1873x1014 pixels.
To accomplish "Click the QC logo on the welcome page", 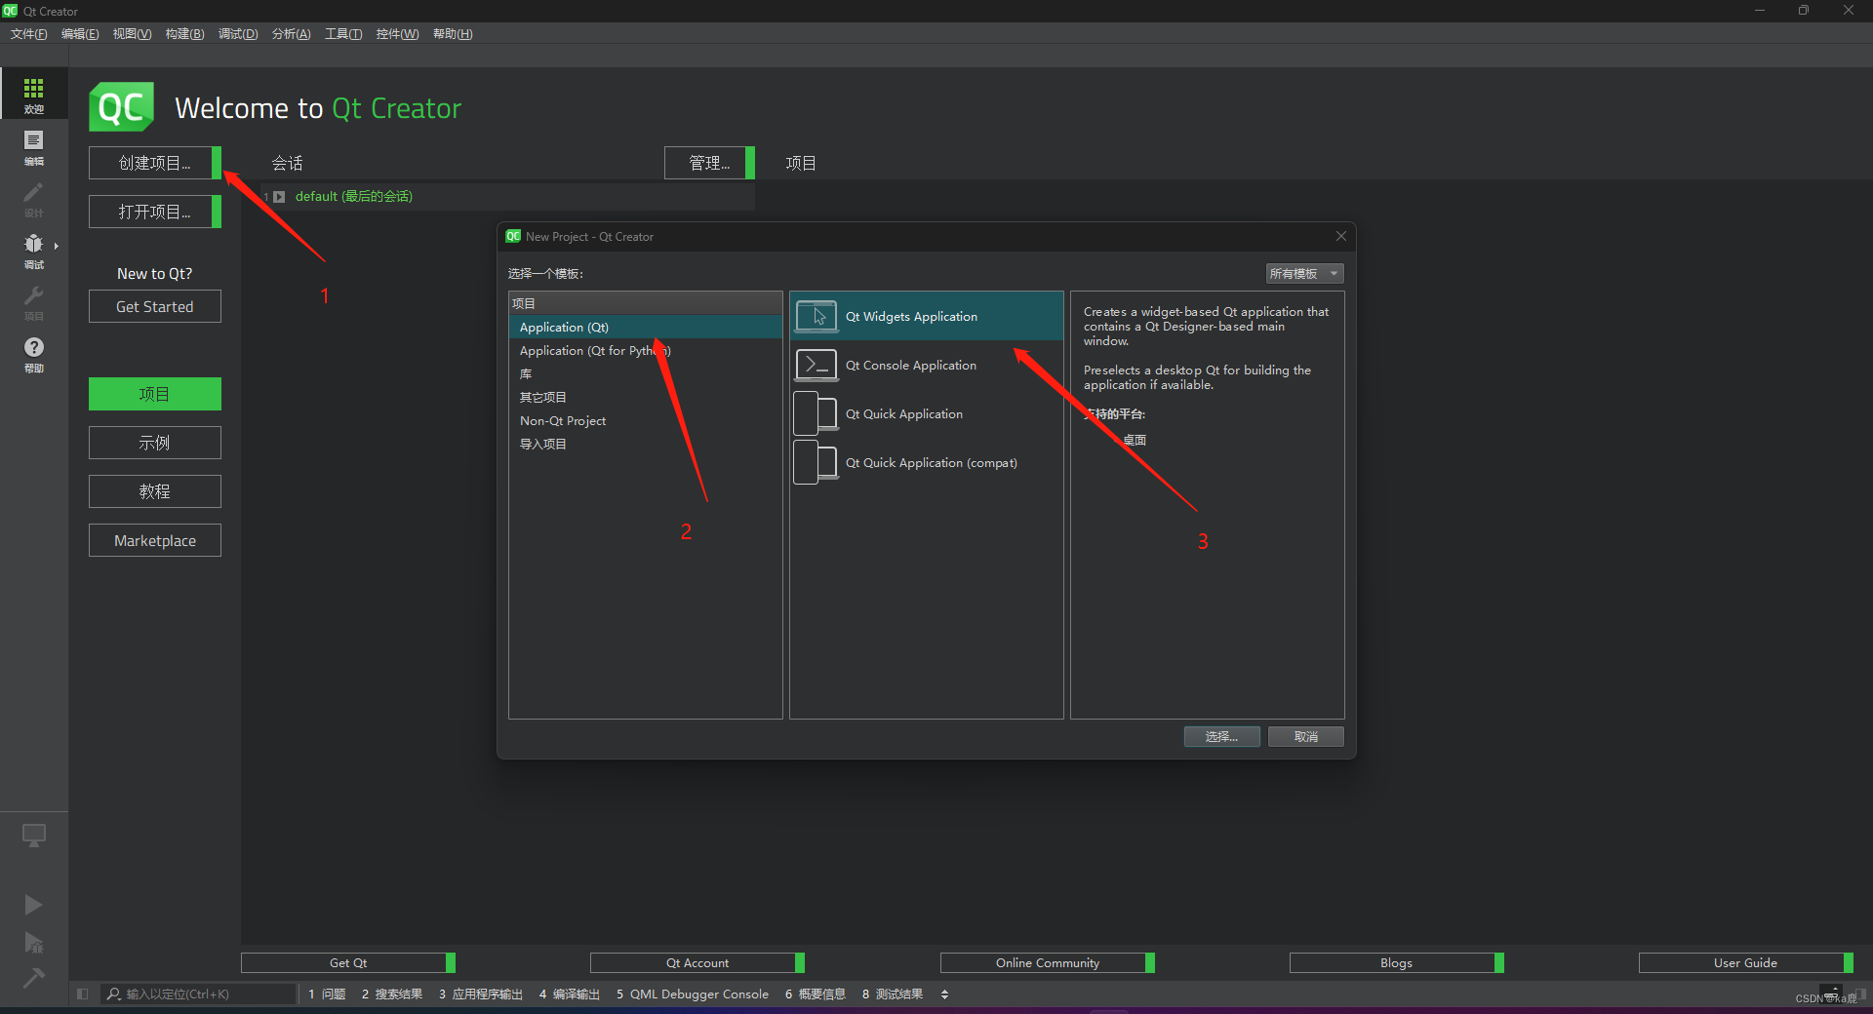I will 122,107.
